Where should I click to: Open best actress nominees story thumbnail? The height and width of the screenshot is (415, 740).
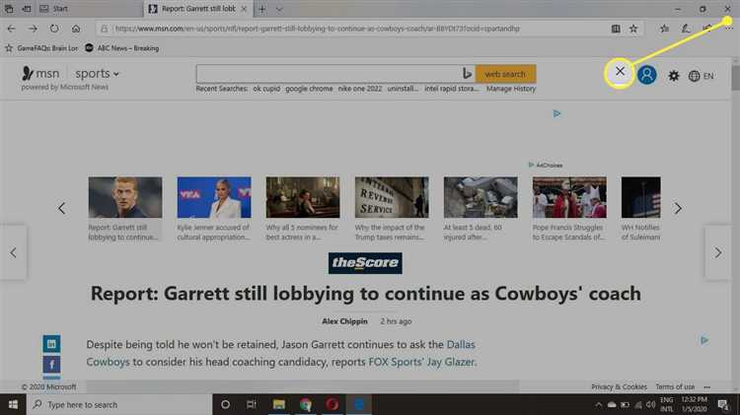[x=303, y=197]
